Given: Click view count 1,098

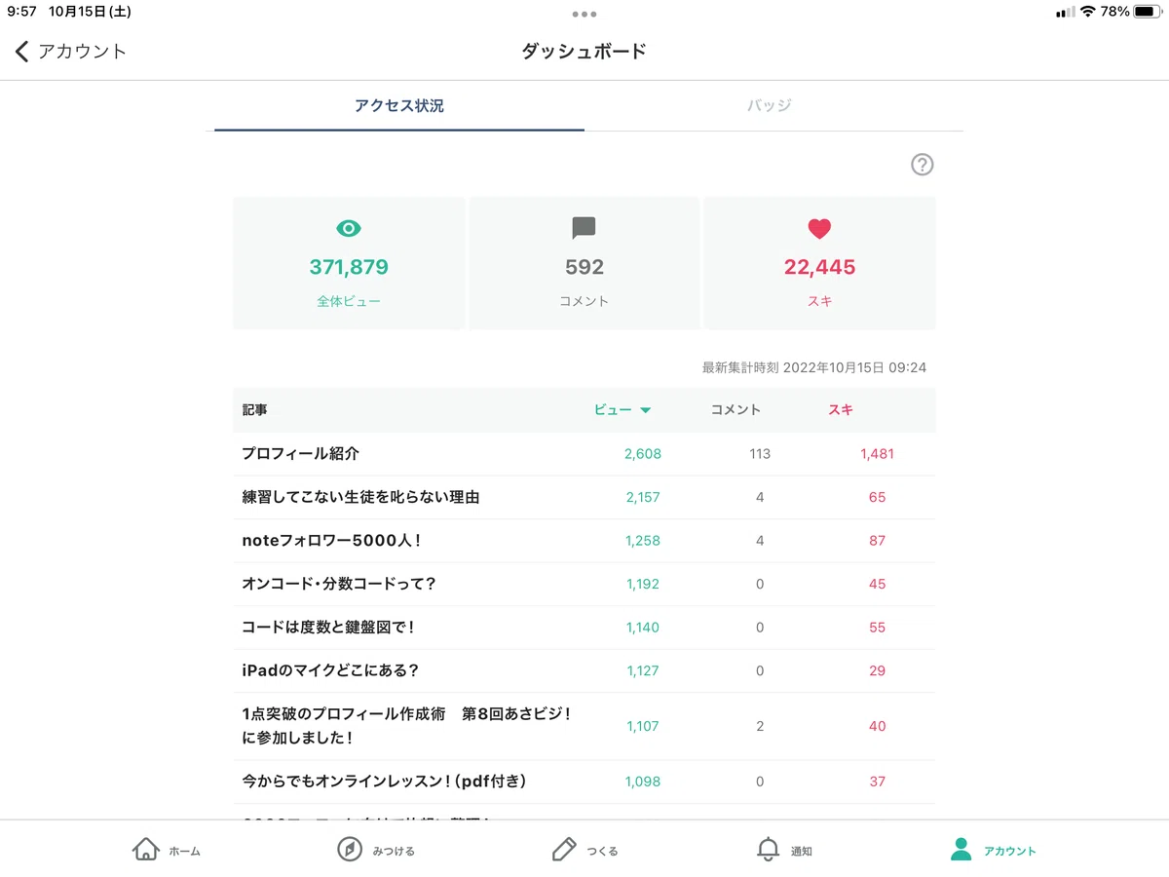Looking at the screenshot, I should pyautogui.click(x=643, y=782).
